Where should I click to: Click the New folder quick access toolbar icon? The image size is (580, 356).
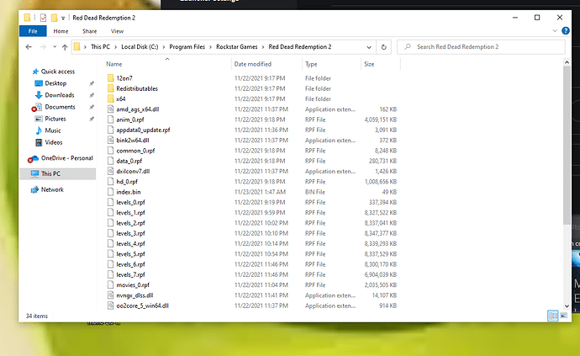tap(54, 18)
